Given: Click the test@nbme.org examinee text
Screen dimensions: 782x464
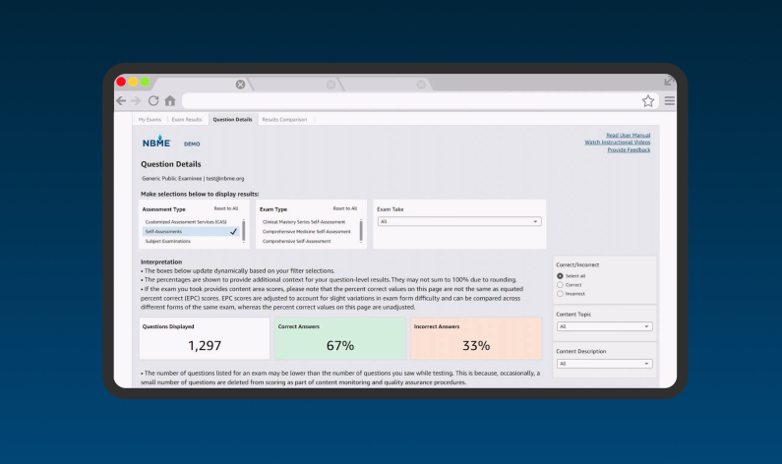Looking at the screenshot, I should click(x=225, y=178).
